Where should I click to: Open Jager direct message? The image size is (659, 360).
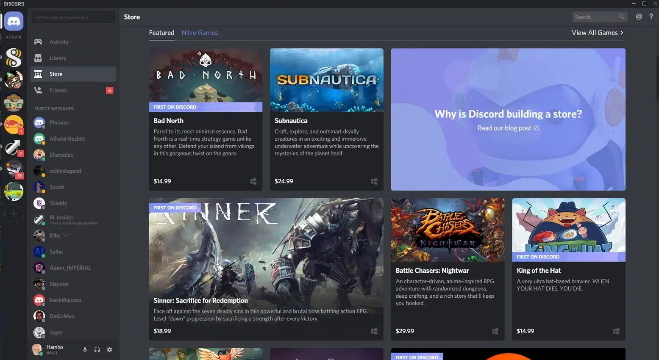[73, 332]
